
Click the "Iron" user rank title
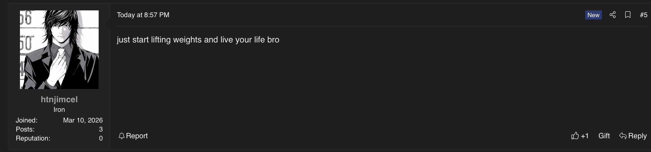pos(59,110)
